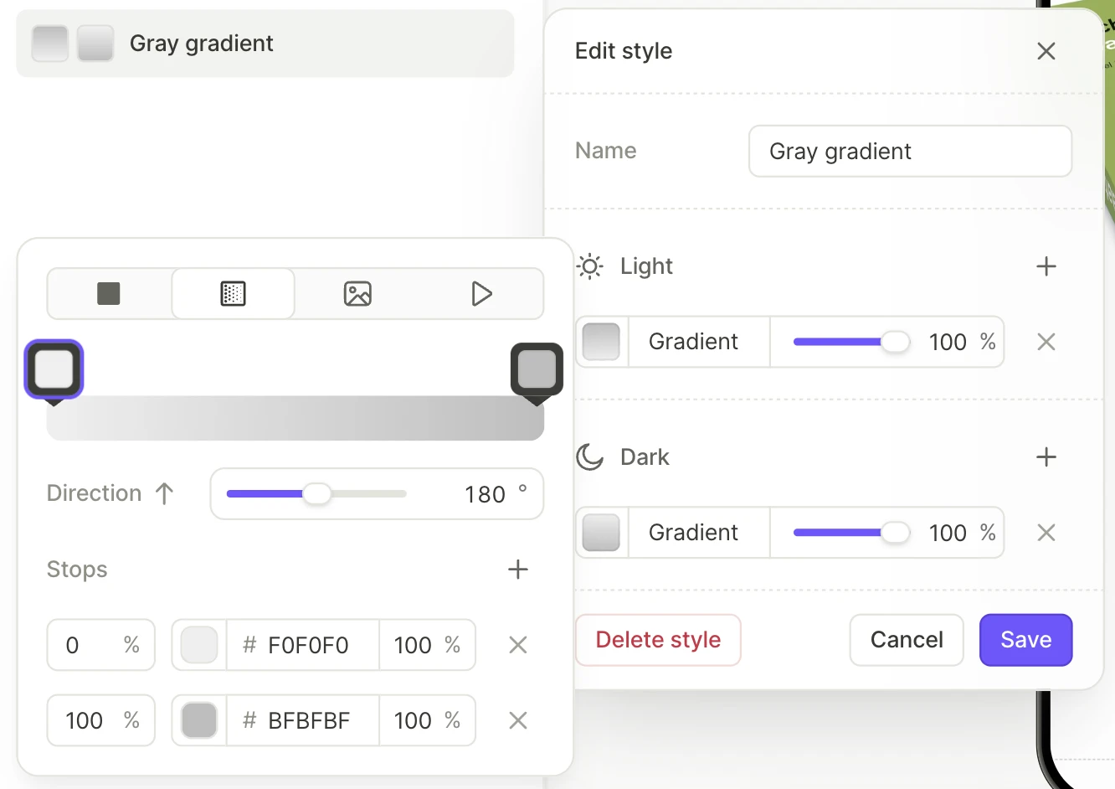1115x789 pixels.
Task: Click the gradient preview bar
Action: [x=295, y=418]
